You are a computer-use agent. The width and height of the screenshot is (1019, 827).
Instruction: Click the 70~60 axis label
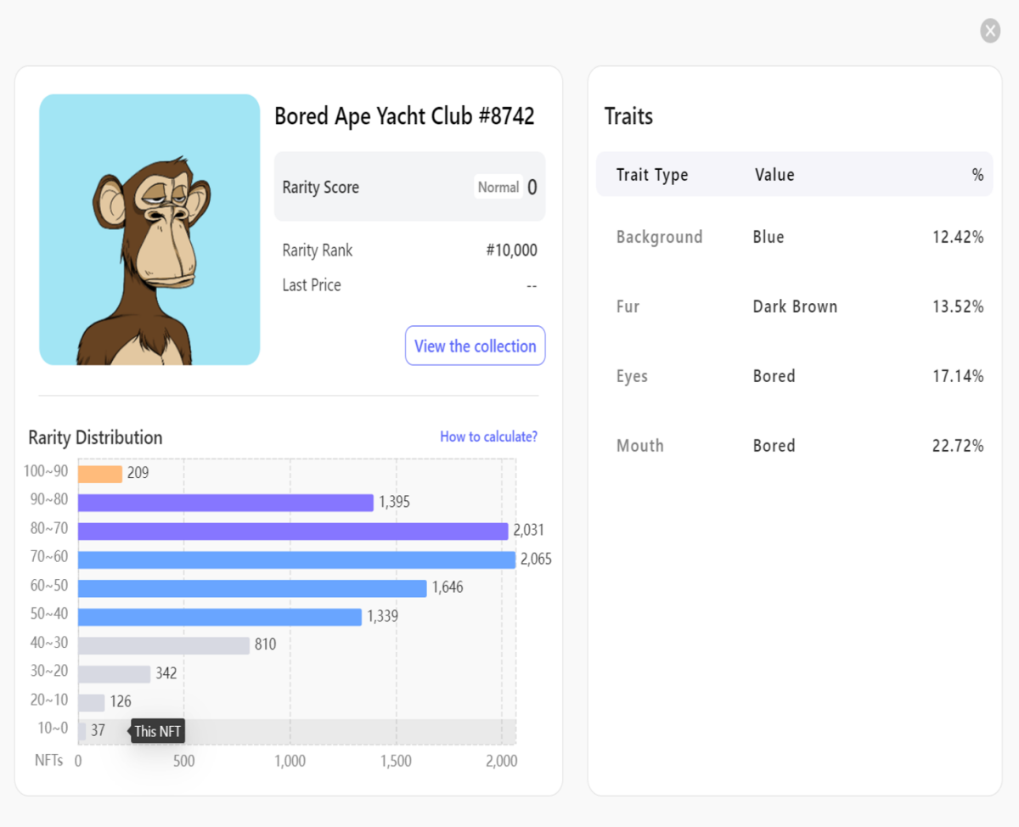point(49,557)
